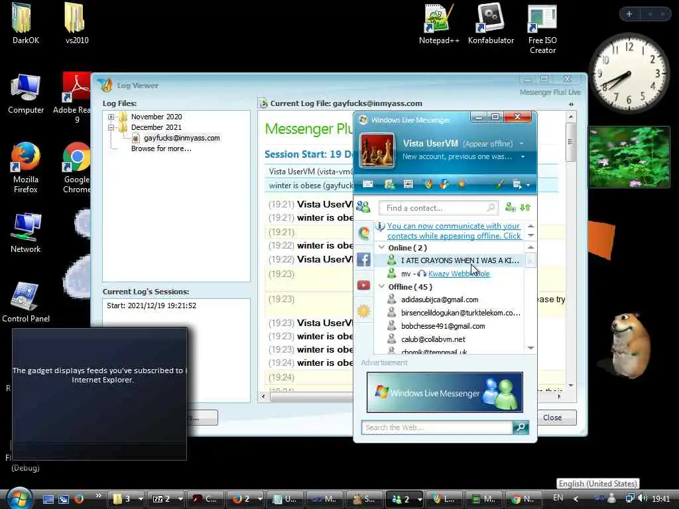
Task: Show hidden tray icons arrow
Action: (576, 498)
